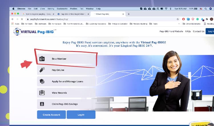Screen dimensions: 214x126
Task: Close the How to register pagibig tab
Action: pos(53,14)
